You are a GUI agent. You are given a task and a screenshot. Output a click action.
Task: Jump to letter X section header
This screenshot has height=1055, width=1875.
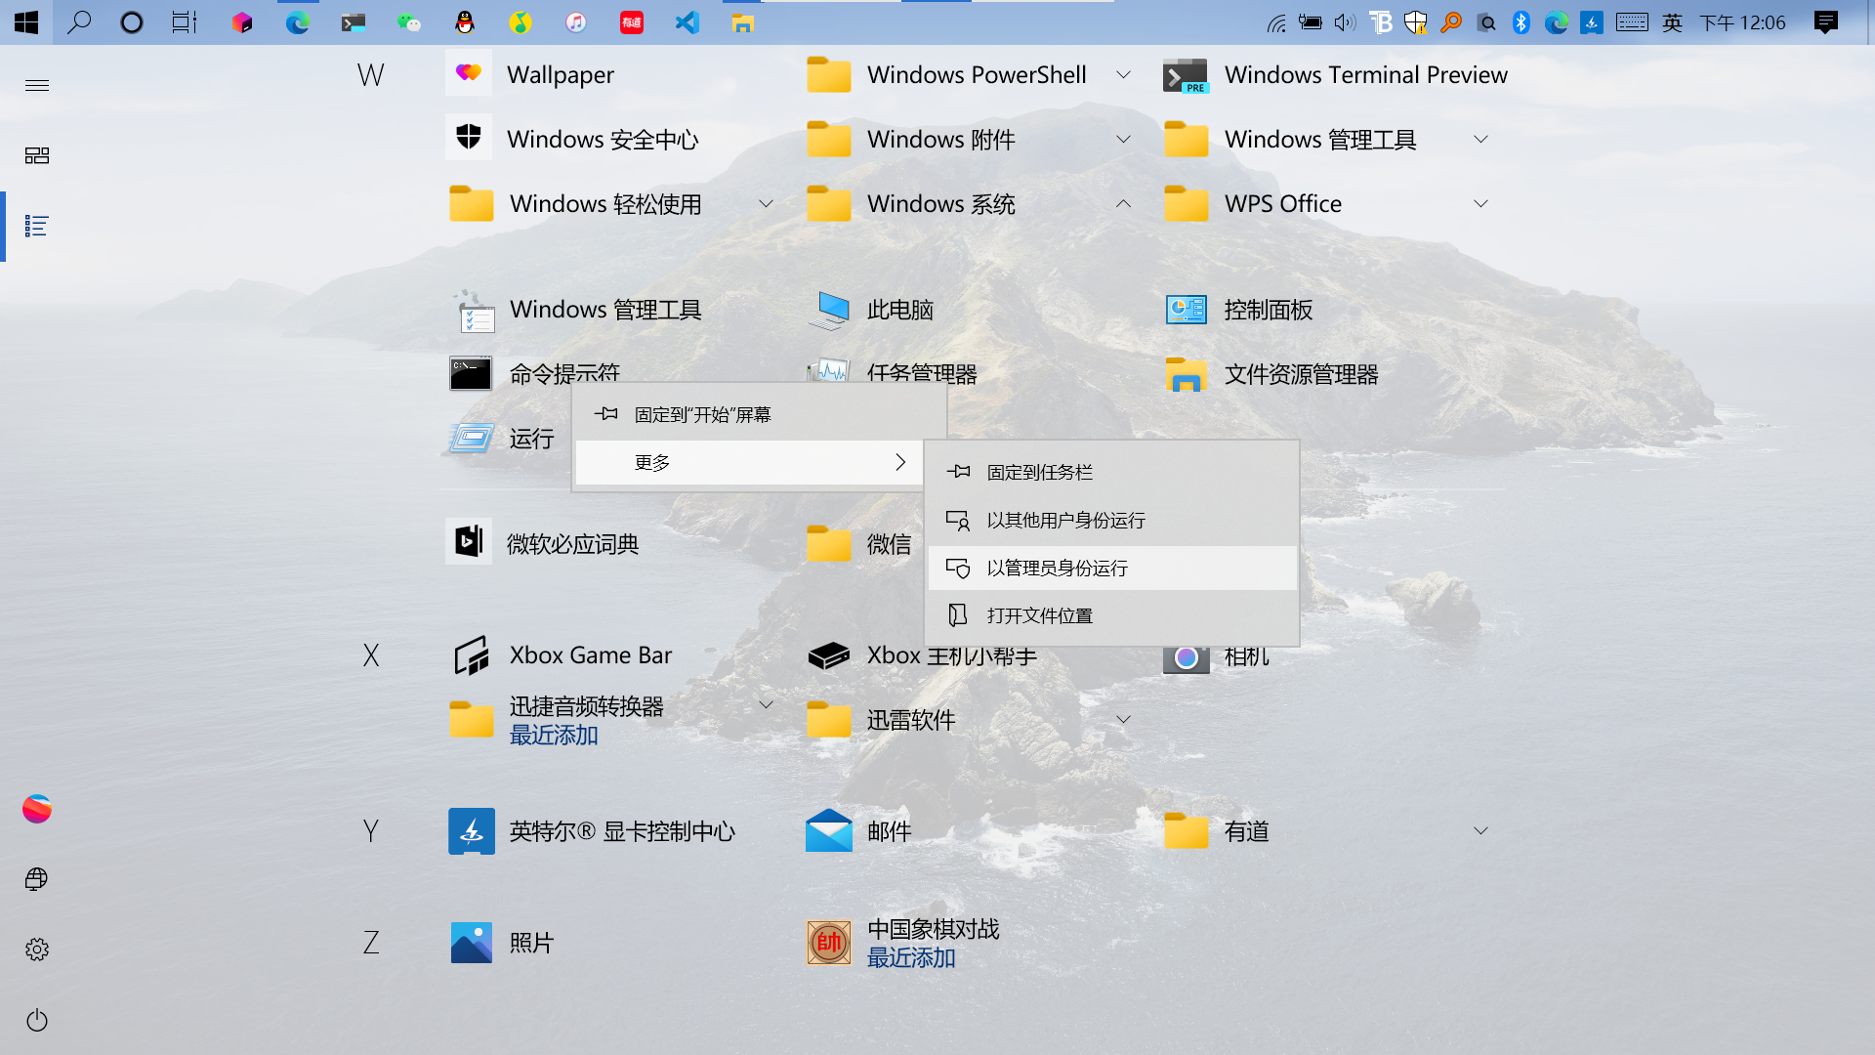371,655
